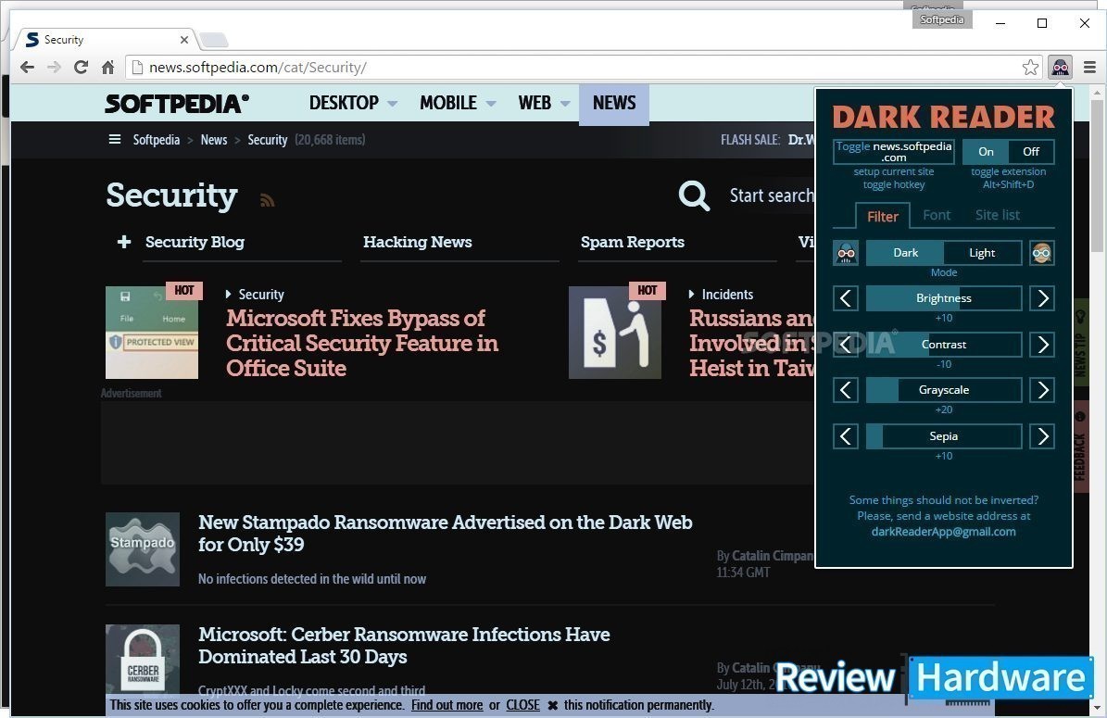Click the Softpedia logo
The image size is (1107, 718).
click(x=177, y=103)
